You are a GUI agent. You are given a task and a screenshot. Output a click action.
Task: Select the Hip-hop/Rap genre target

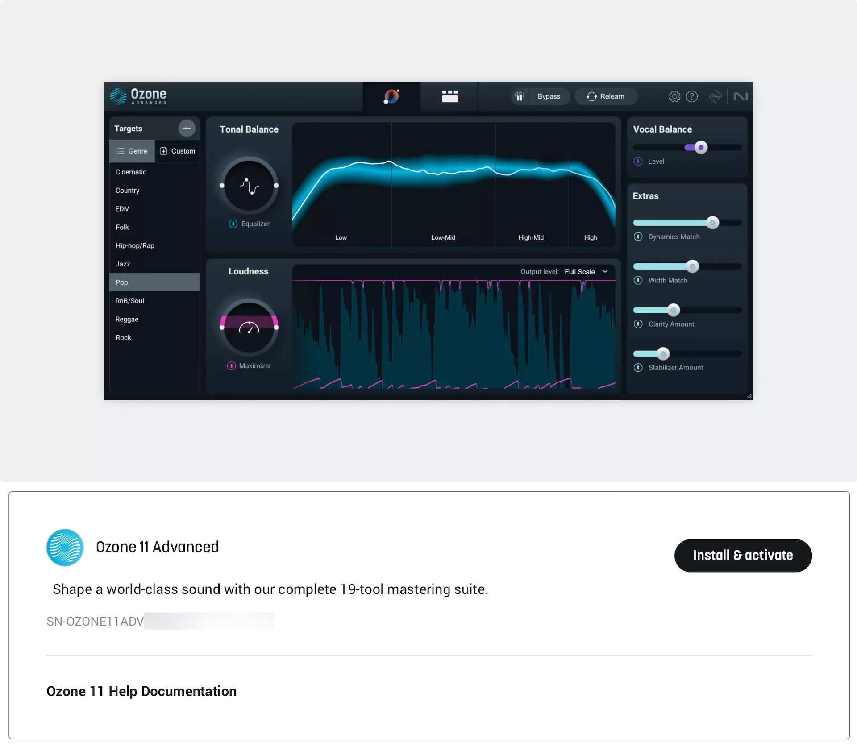pos(154,245)
